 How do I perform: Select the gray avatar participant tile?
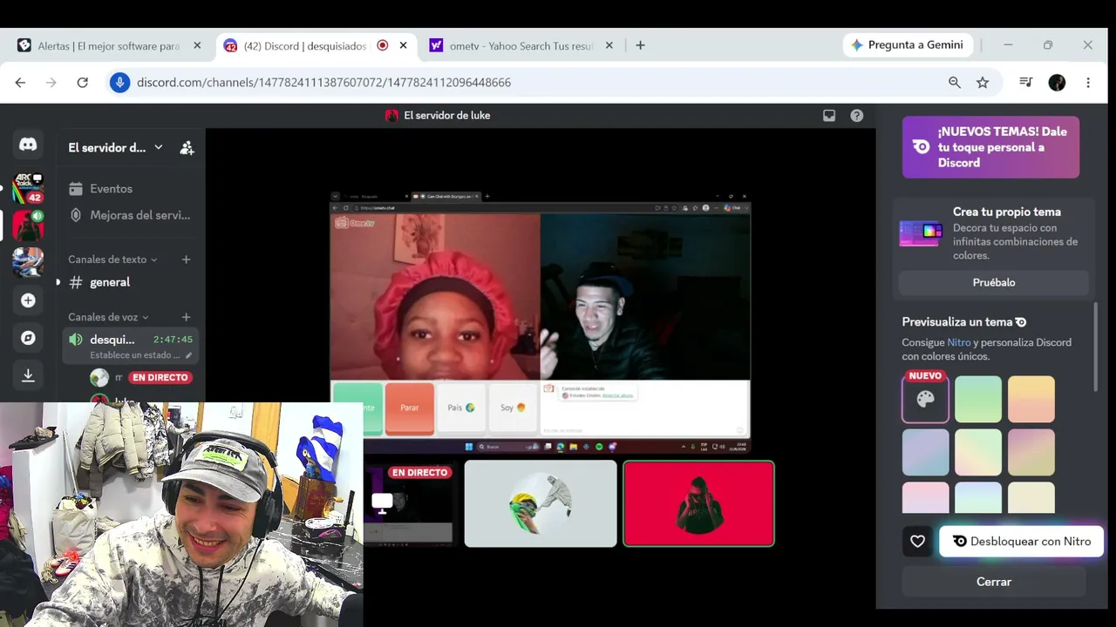pos(541,503)
